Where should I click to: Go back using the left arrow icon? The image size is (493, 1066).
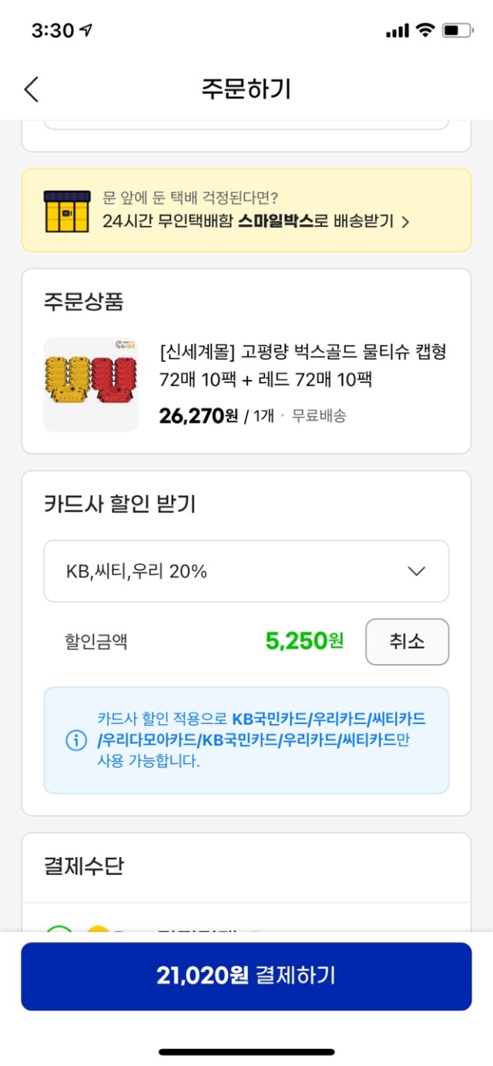pyautogui.click(x=31, y=89)
